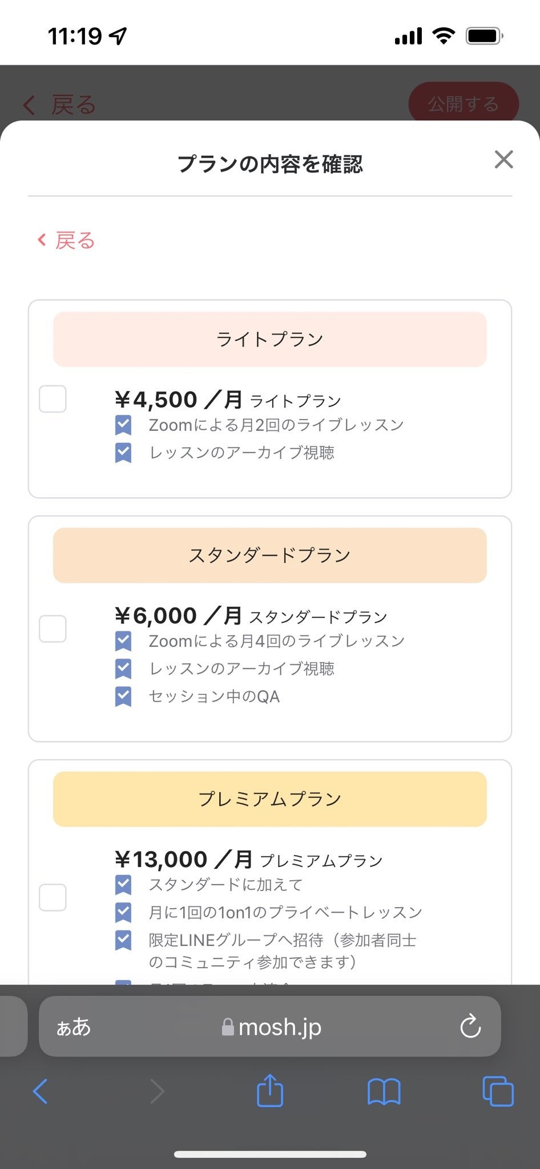Select the ライトプラン checkbox
Image resolution: width=540 pixels, height=1169 pixels.
(x=53, y=398)
